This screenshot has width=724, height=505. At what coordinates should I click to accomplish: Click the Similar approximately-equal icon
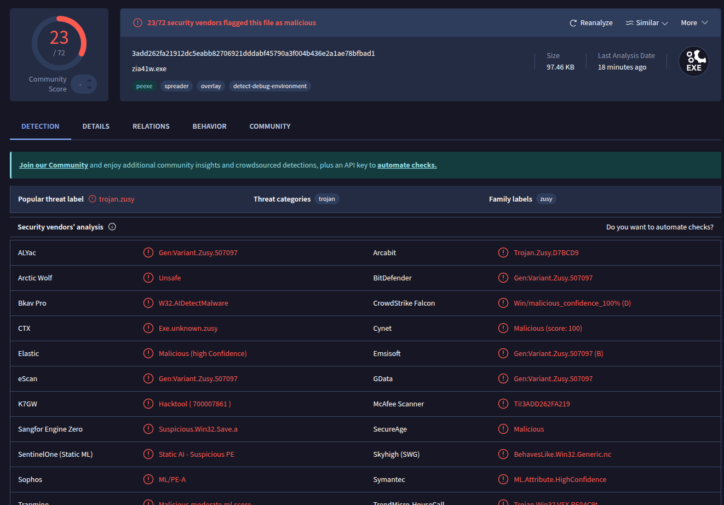click(x=629, y=23)
